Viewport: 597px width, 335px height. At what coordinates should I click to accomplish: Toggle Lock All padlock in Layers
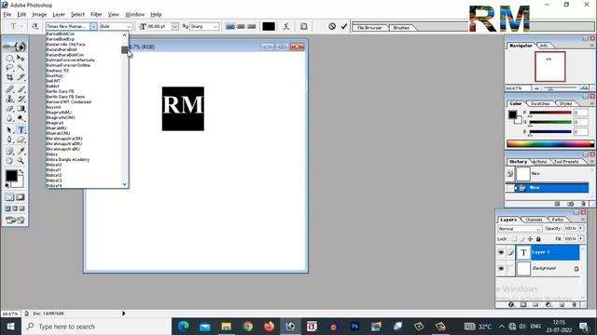click(x=538, y=239)
